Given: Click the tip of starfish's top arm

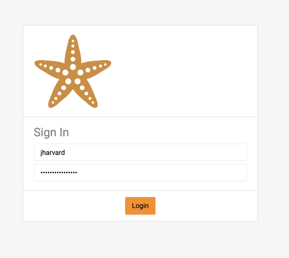Looking at the screenshot, I should (73, 37).
